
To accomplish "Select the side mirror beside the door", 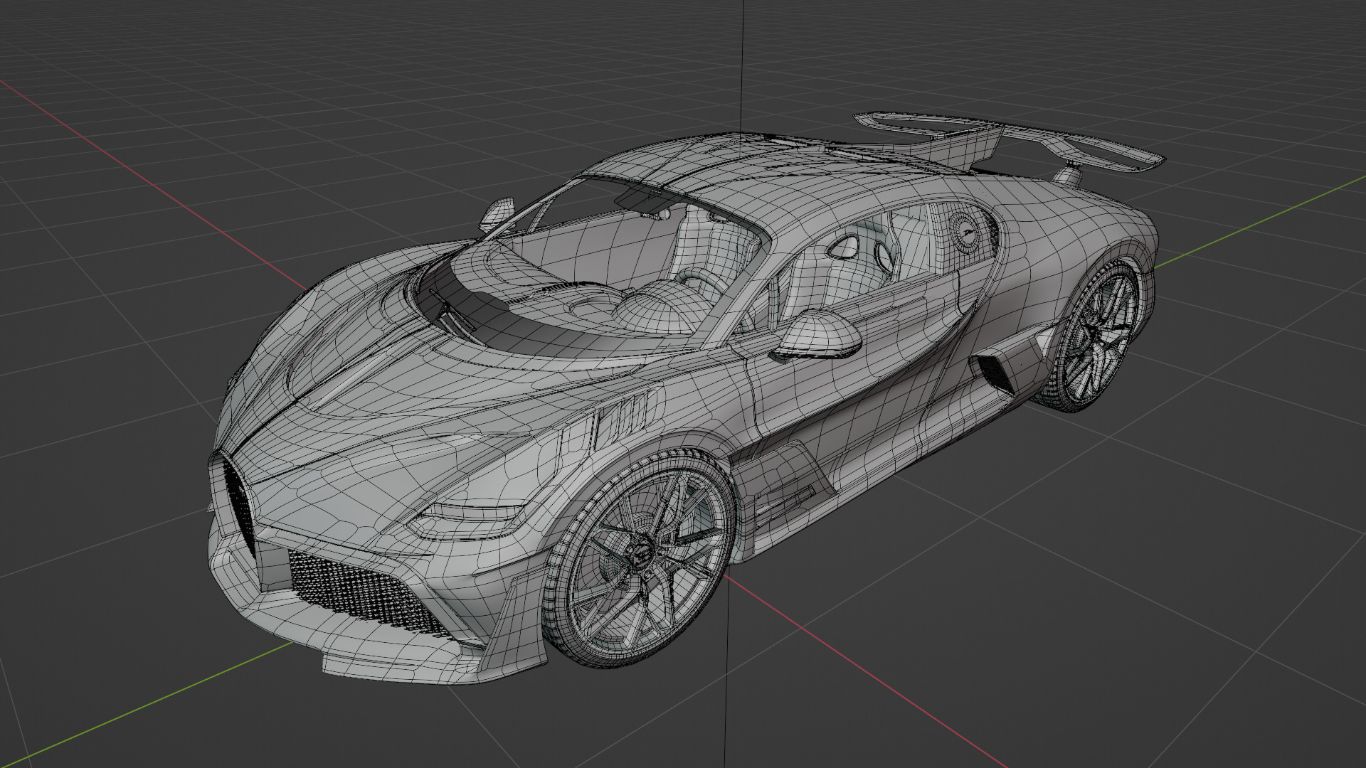I will coord(816,335).
